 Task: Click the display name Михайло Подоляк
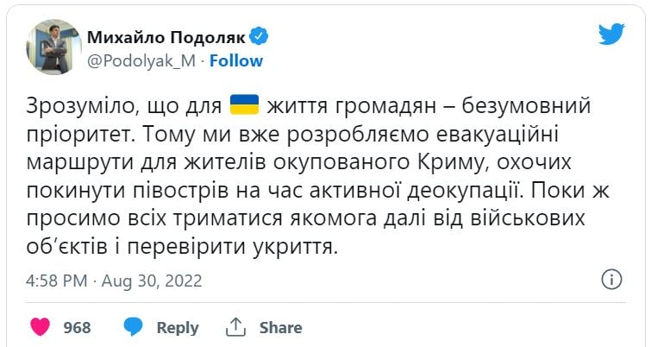point(166,37)
